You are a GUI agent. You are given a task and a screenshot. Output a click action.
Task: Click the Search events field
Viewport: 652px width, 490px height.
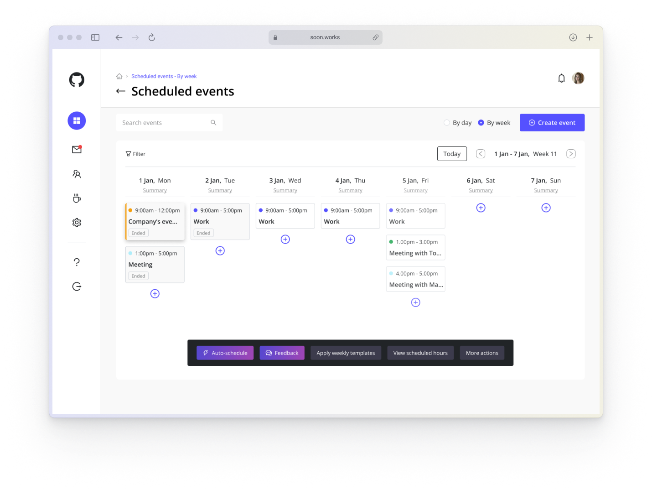164,123
